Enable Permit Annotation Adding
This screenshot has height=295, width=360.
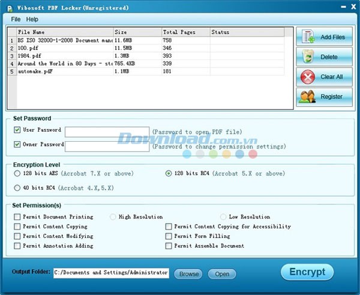(x=17, y=246)
